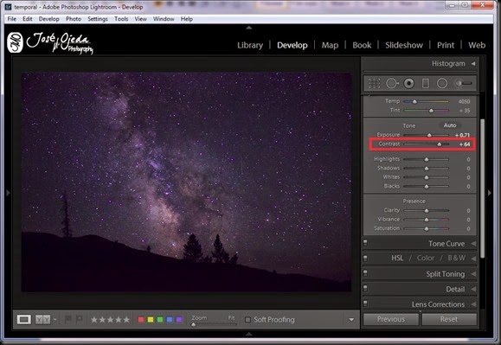Hide the right panel group
The width and height of the screenshot is (501, 345).
489,193
